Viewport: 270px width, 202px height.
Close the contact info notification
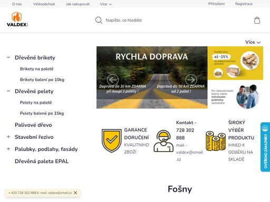tap(75, 193)
